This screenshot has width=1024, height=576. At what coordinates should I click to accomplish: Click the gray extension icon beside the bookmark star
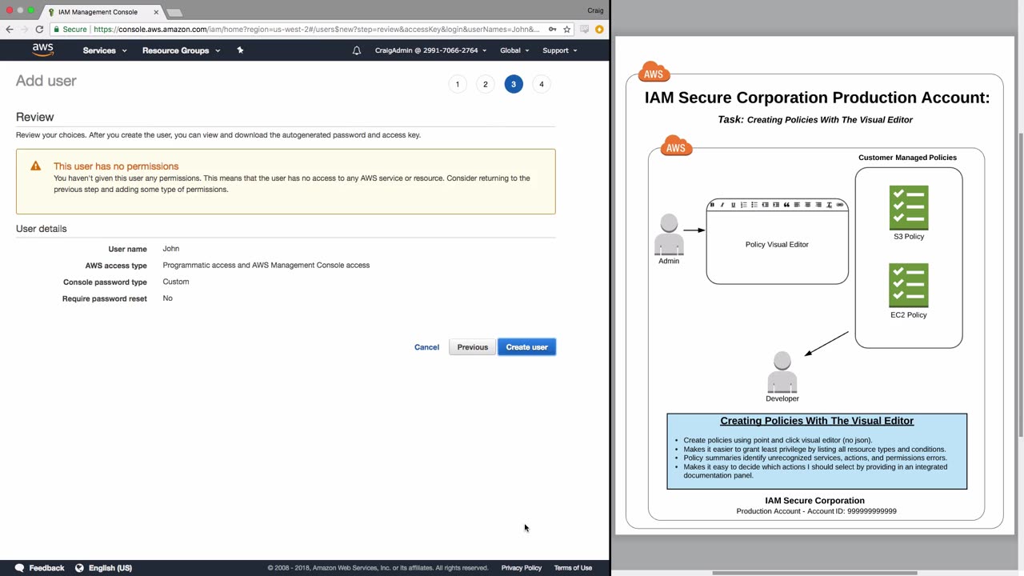(x=585, y=30)
